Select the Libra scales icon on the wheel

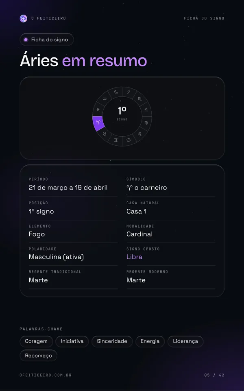pos(146,110)
